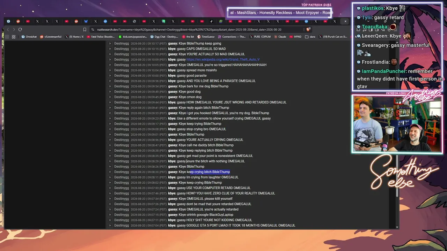Viewport: 447px width, 251px height.
Task: Click timestamp 2026-08-20 | 09:09:45 (PDT)
Action: tap(148, 97)
